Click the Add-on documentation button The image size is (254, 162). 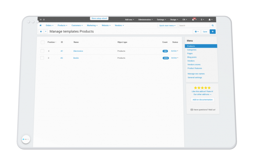pyautogui.click(x=202, y=100)
